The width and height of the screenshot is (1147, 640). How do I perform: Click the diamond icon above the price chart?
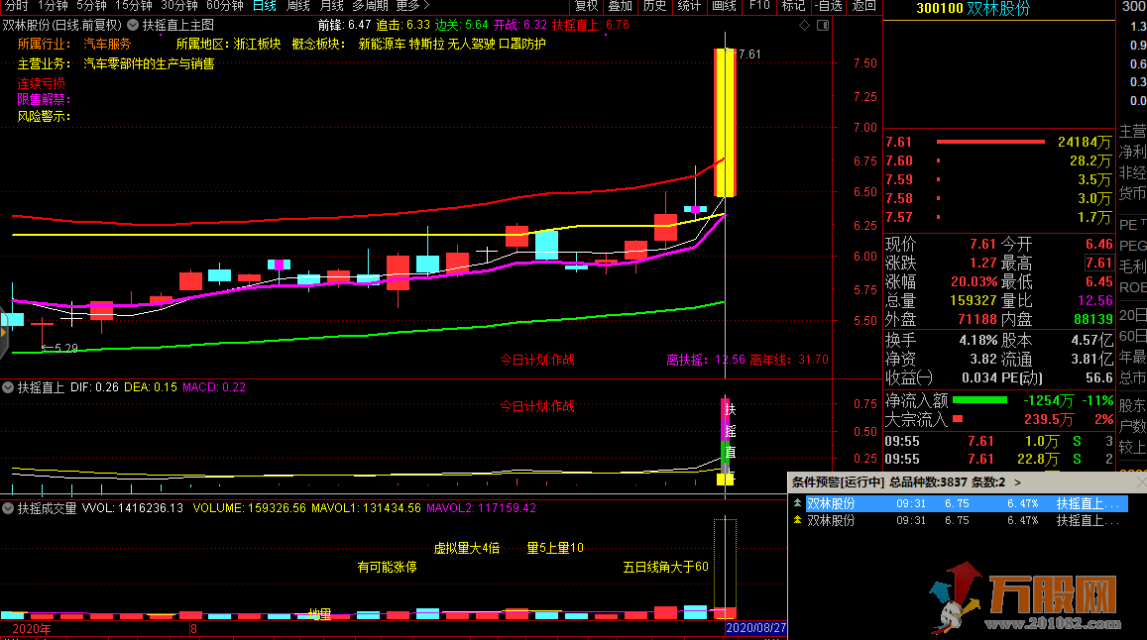coord(804,26)
